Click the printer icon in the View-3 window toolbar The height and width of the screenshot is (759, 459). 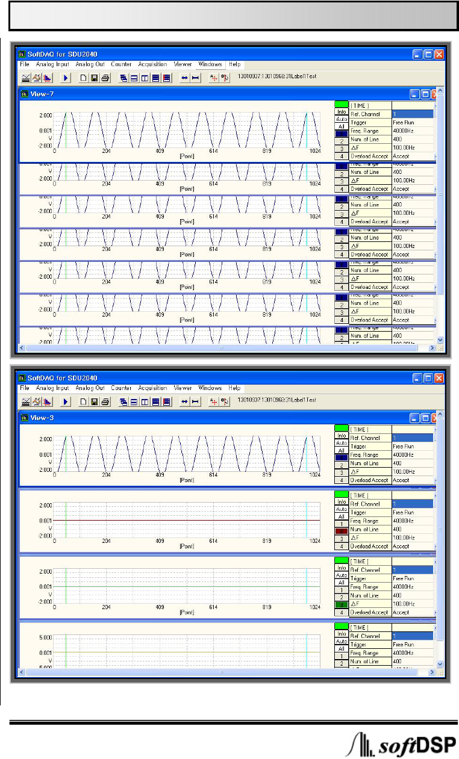(x=105, y=401)
